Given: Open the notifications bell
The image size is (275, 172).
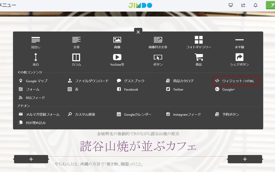Looking at the screenshot, I should coord(256,5).
